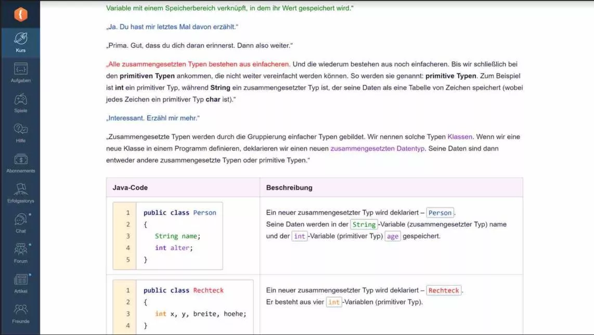Click the blue line Interessant. Erzähl mir mehr
The height and width of the screenshot is (335, 594).
tap(153, 118)
